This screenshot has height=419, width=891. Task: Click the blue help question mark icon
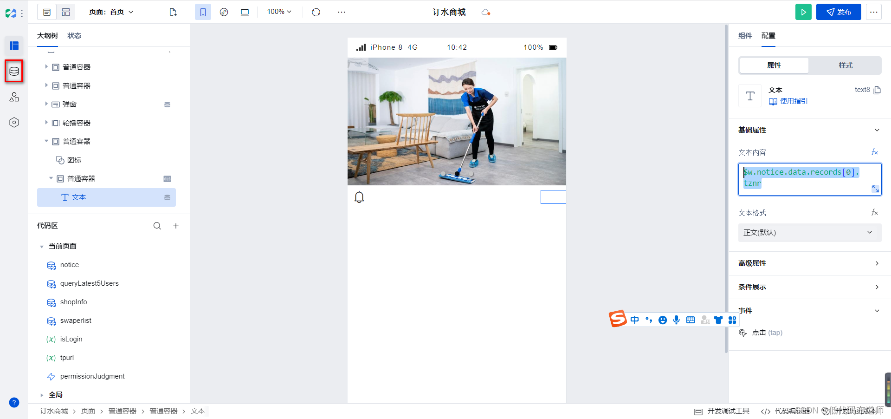tap(14, 402)
